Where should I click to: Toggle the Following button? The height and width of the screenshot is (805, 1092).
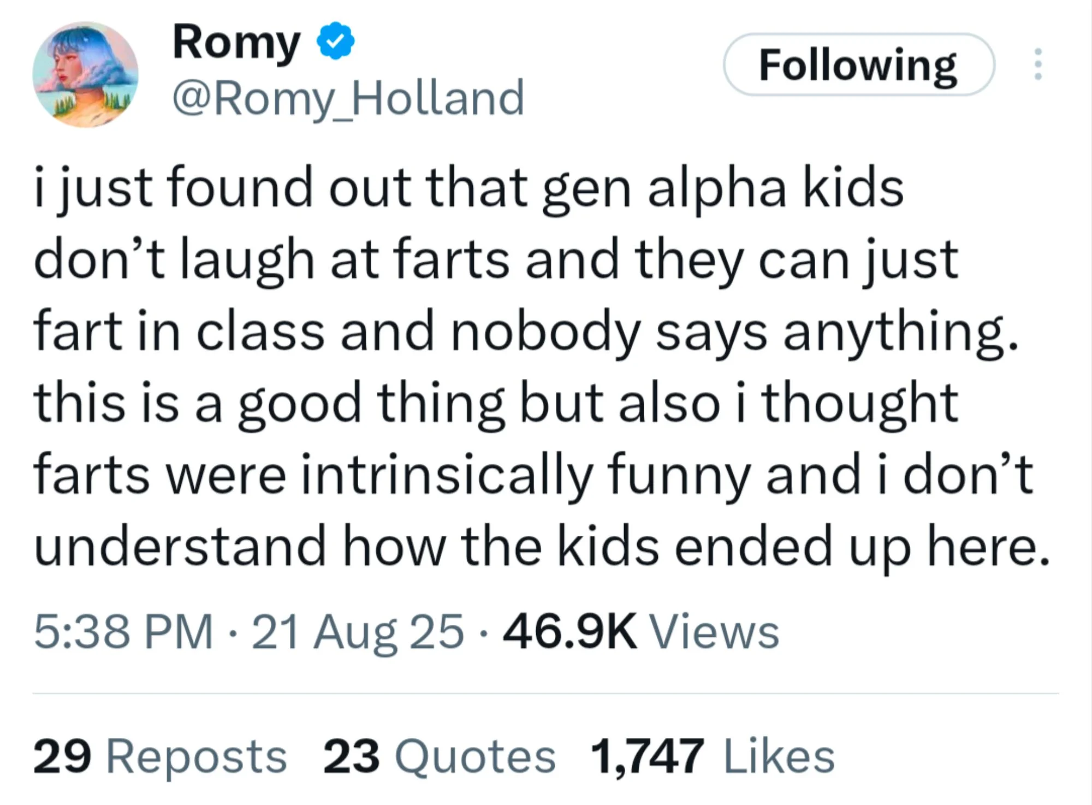pyautogui.click(x=858, y=64)
